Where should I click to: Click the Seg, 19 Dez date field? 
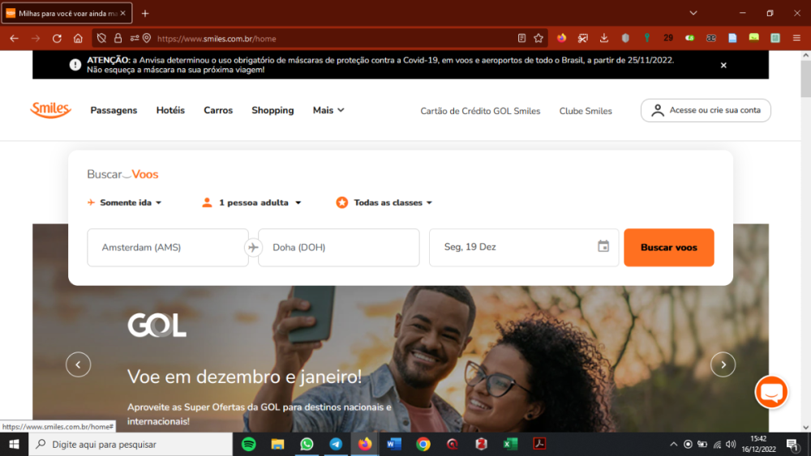(x=523, y=247)
